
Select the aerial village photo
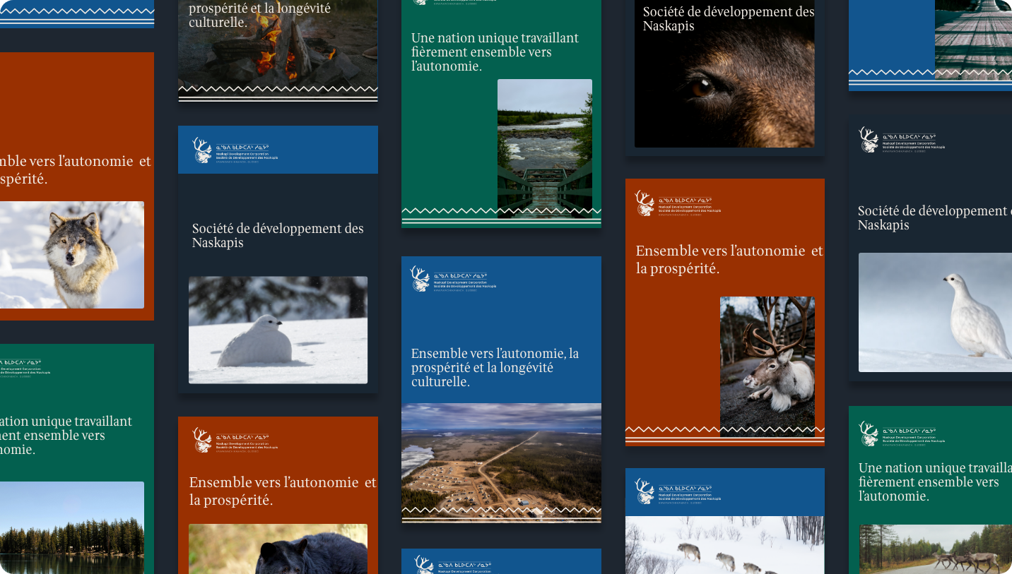(501, 455)
